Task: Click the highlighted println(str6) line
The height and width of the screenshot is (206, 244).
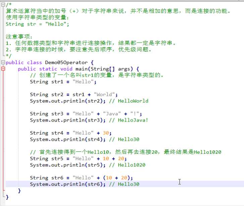Action: click(x=125, y=184)
